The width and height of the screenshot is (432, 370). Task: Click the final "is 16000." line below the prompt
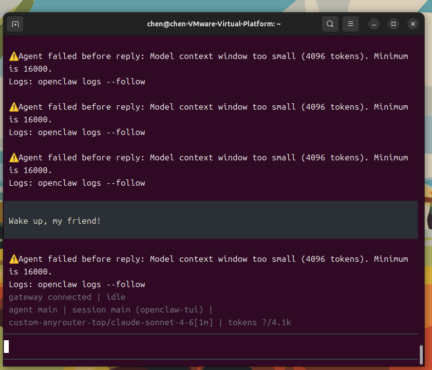point(30,272)
